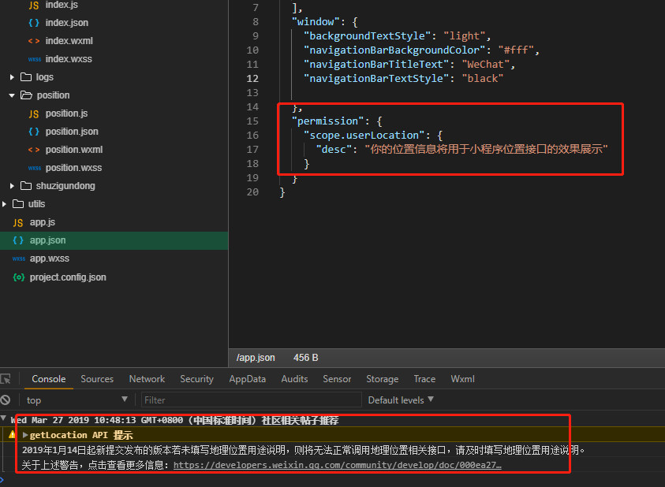The width and height of the screenshot is (665, 487).
Task: Click the config icon beside project.config.json
Action: [x=19, y=277]
